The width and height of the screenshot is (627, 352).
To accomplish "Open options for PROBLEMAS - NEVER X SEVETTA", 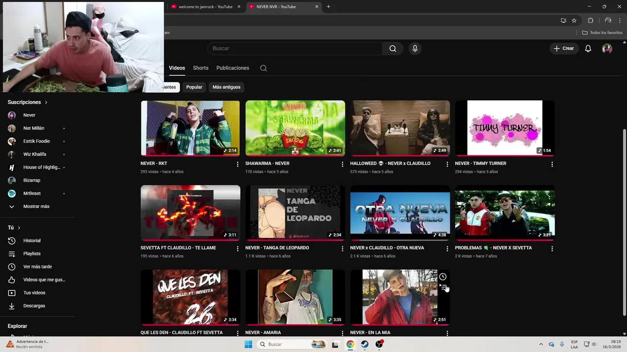I will [x=552, y=248].
